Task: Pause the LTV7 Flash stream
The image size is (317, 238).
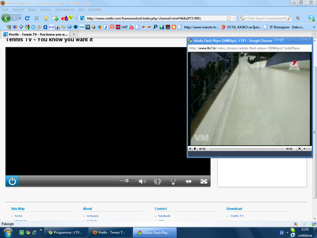Action: [x=190, y=149]
